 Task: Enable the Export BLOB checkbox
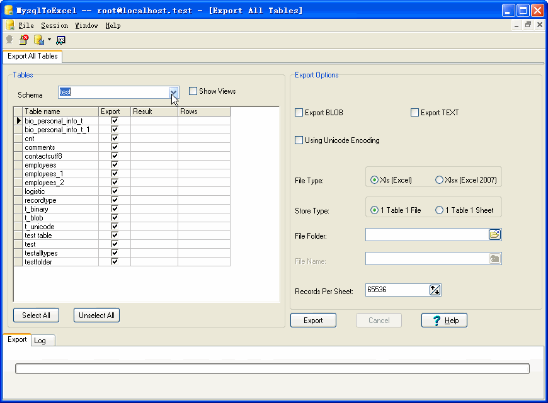[x=299, y=113]
